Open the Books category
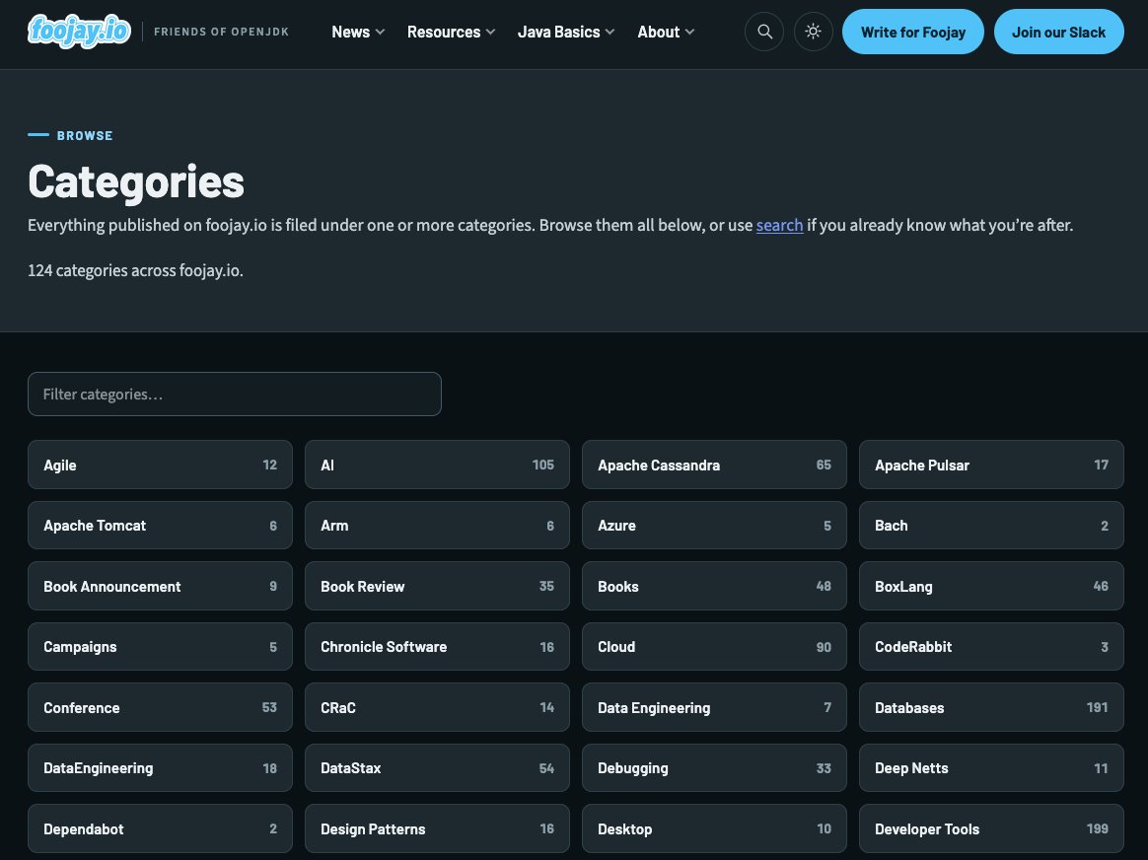This screenshot has height=860, width=1148. pyautogui.click(x=715, y=586)
